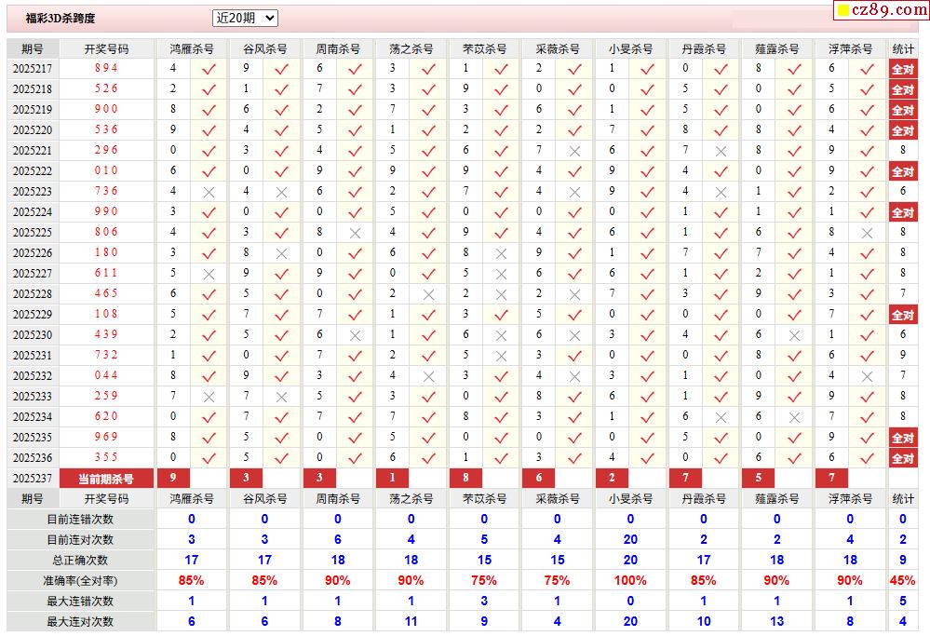The width and height of the screenshot is (930, 636).
Task: Click the check mark for 小旻杀号 in row 2025236
Action: (x=648, y=458)
